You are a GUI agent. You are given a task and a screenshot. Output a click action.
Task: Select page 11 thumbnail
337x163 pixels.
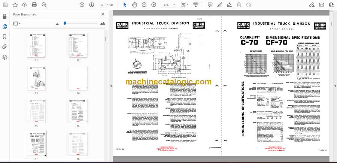pos(36,45)
